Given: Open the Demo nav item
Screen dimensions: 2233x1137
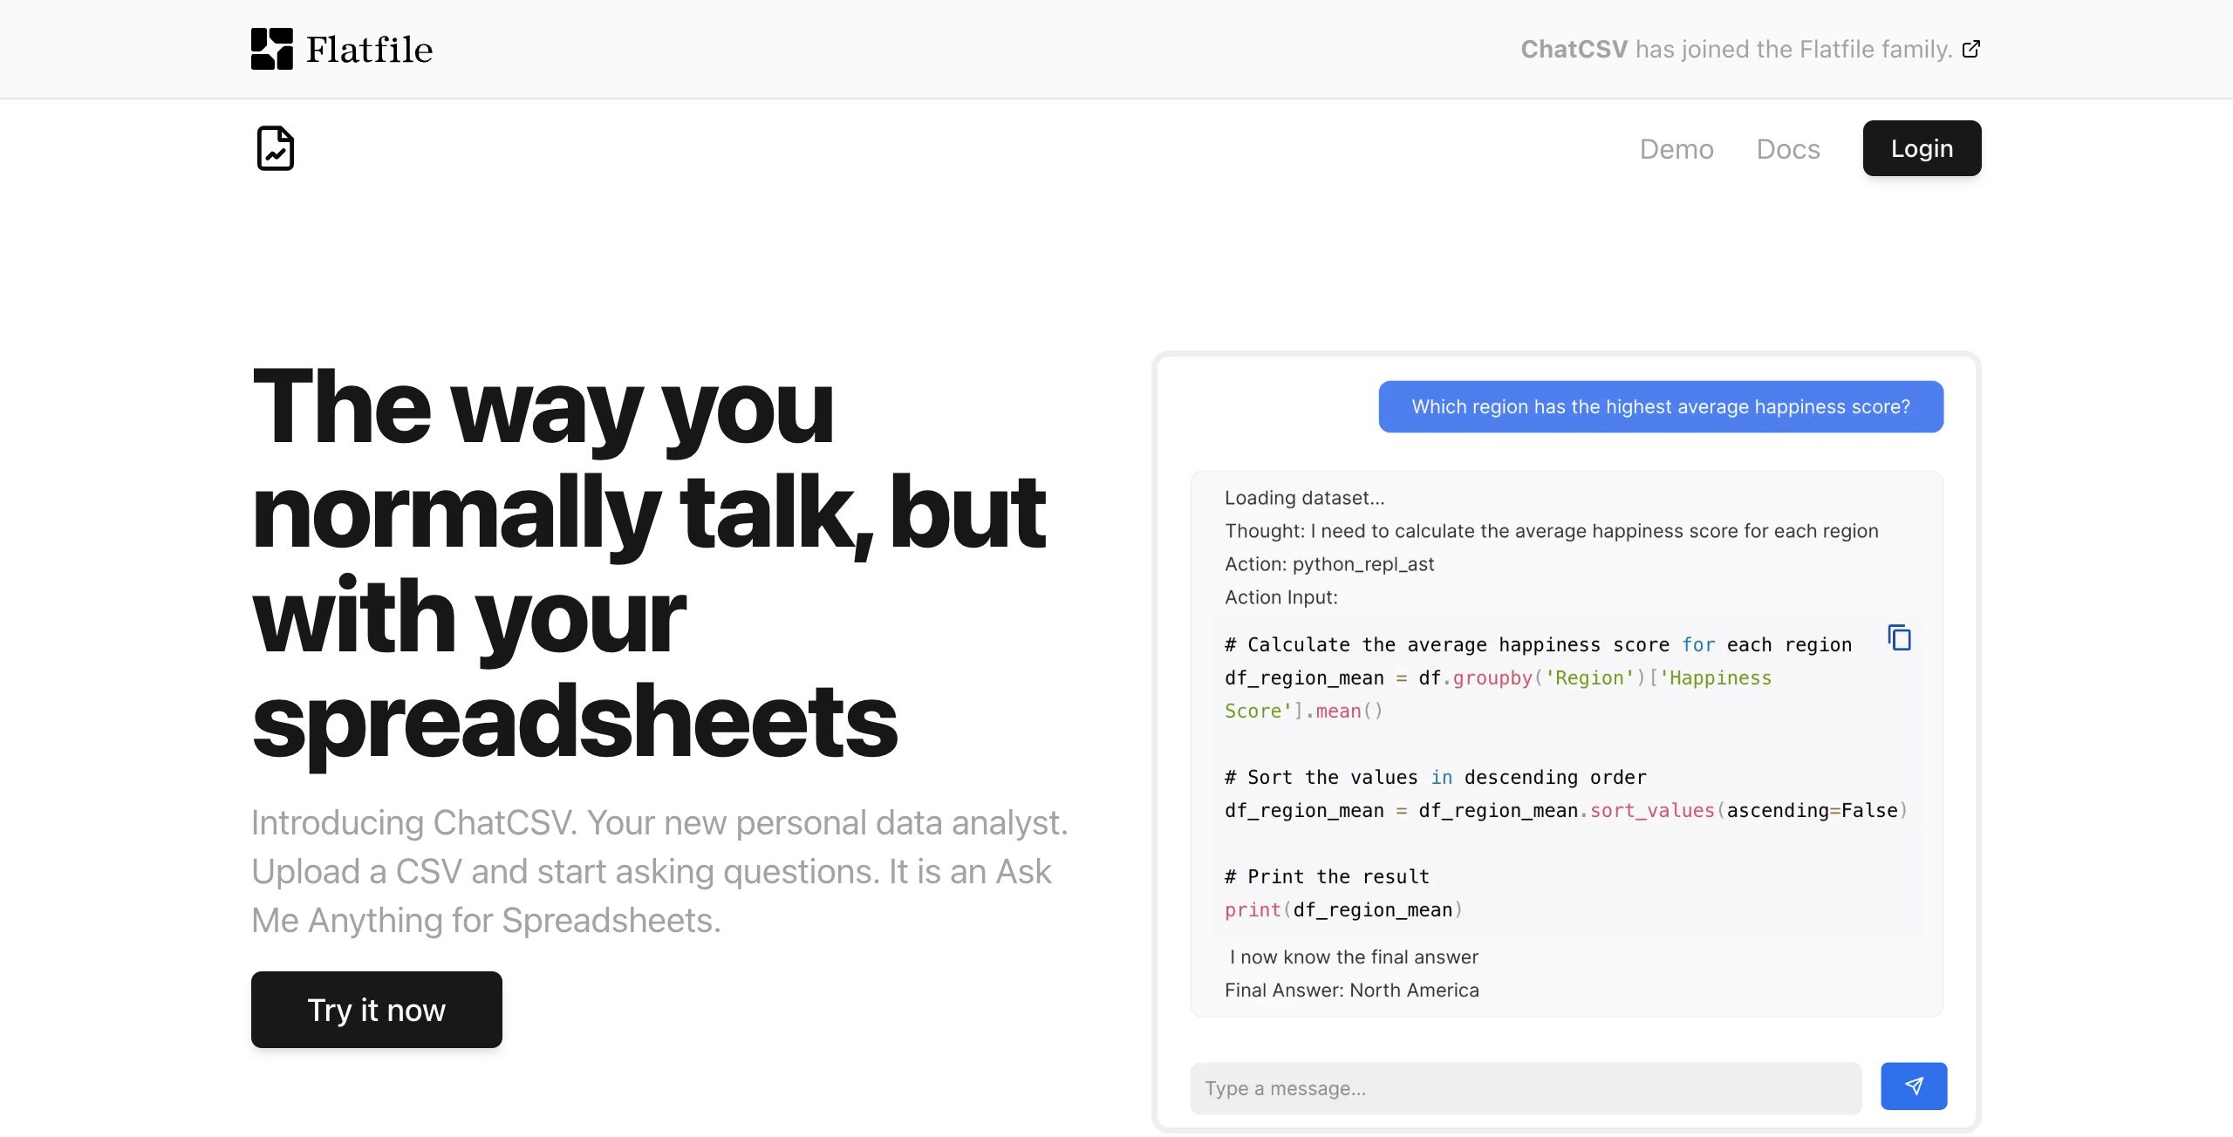Looking at the screenshot, I should tap(1676, 149).
